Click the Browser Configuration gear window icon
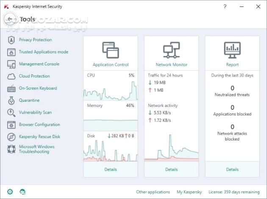The height and width of the screenshot is (199, 267). coord(11,125)
